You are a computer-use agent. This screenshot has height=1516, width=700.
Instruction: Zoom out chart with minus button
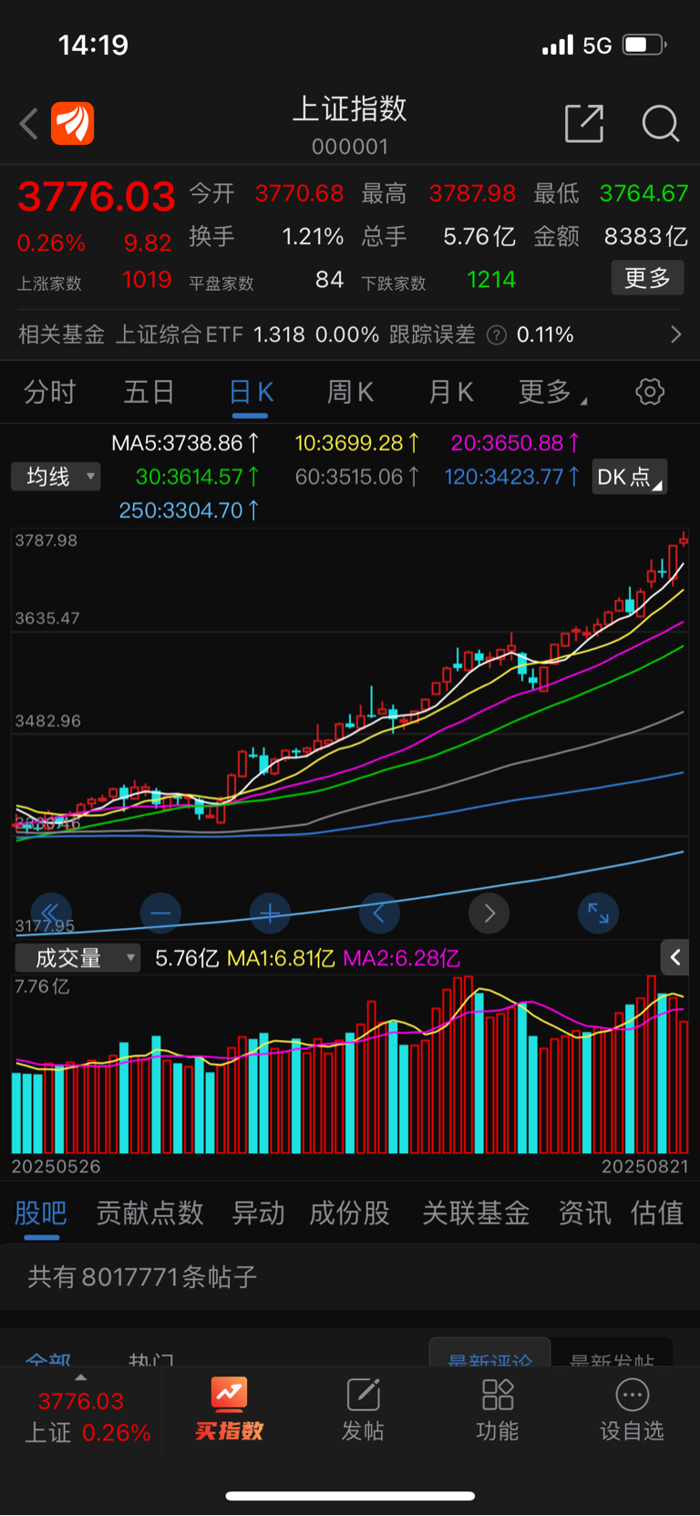160,913
